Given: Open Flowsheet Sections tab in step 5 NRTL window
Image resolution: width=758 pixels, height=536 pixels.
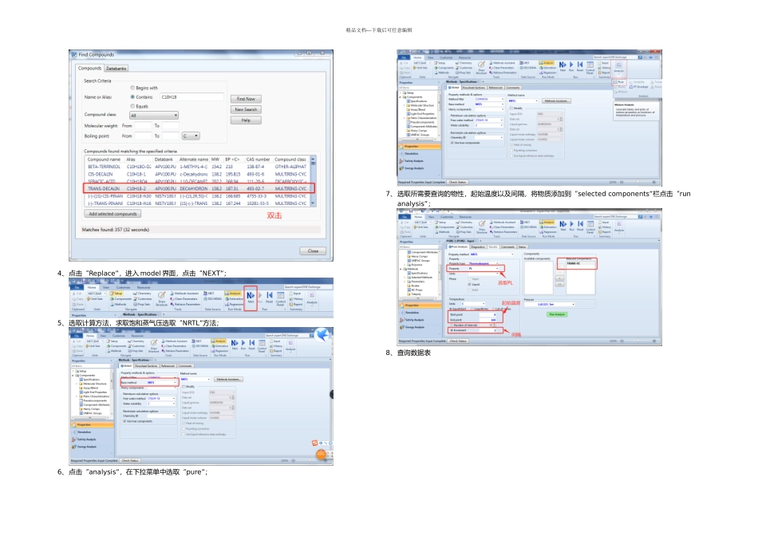Looking at the screenshot, I should tap(147, 366).
